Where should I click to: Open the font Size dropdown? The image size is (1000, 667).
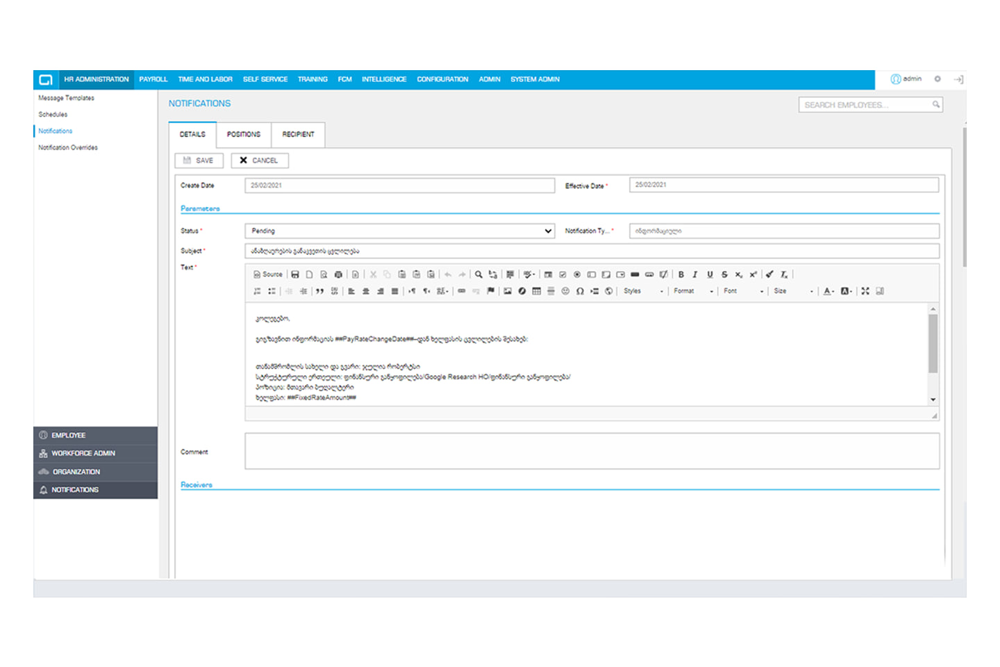[793, 291]
